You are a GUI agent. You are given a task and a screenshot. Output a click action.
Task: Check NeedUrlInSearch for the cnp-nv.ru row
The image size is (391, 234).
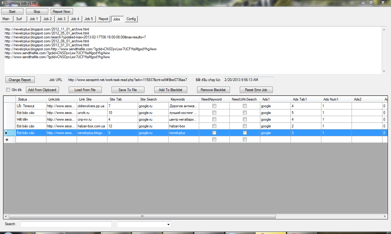pos(245,119)
